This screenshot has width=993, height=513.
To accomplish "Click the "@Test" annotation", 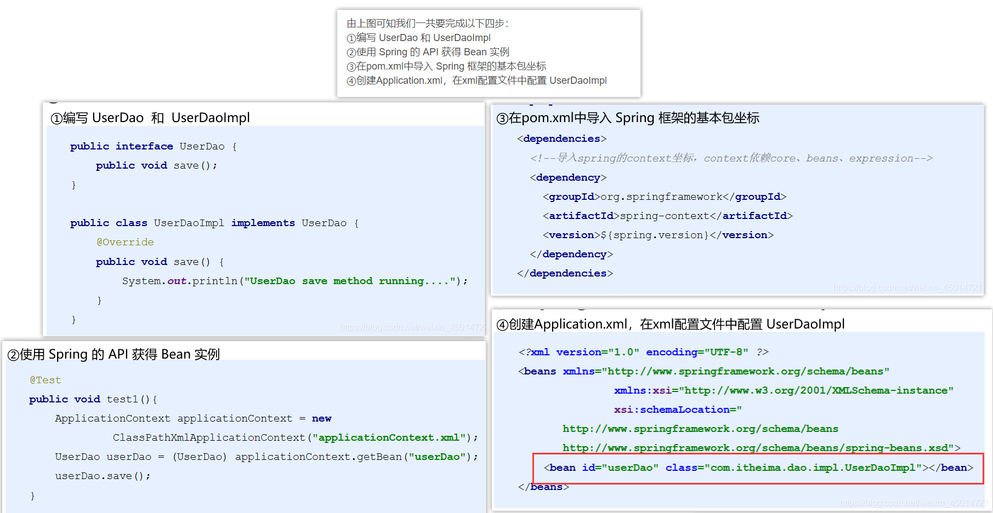I will tap(46, 380).
